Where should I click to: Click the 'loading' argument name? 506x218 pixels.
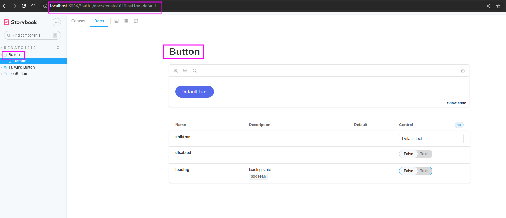click(x=182, y=170)
